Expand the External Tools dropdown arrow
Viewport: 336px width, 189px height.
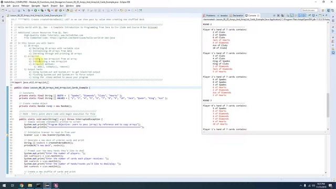pos(52,10)
